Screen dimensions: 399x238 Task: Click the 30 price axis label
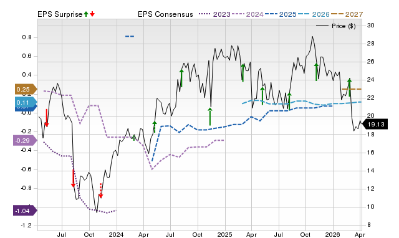point(371,26)
